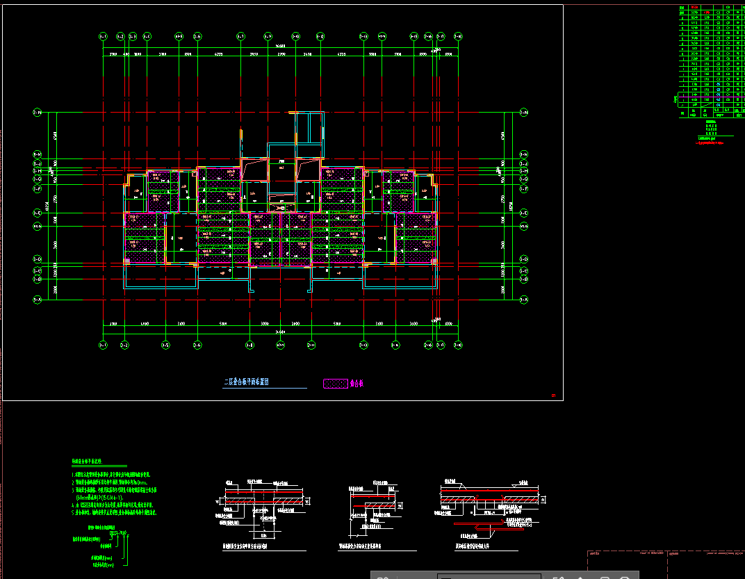Select the lowest axis bubble on the right side

pos(524,300)
